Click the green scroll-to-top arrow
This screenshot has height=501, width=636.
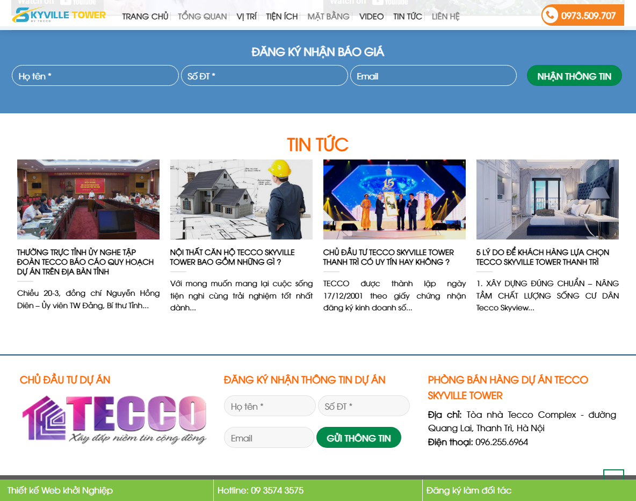pos(613,475)
